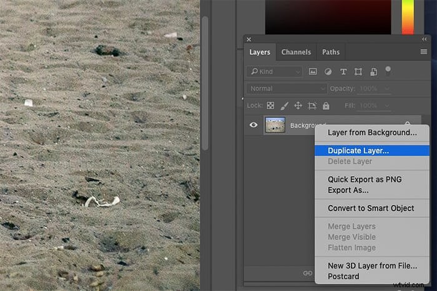Open the Kind filter dropdown
437x291 pixels.
pos(274,72)
